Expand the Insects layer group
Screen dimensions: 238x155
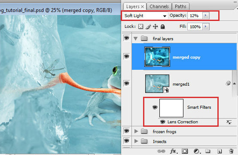[x=136, y=141]
